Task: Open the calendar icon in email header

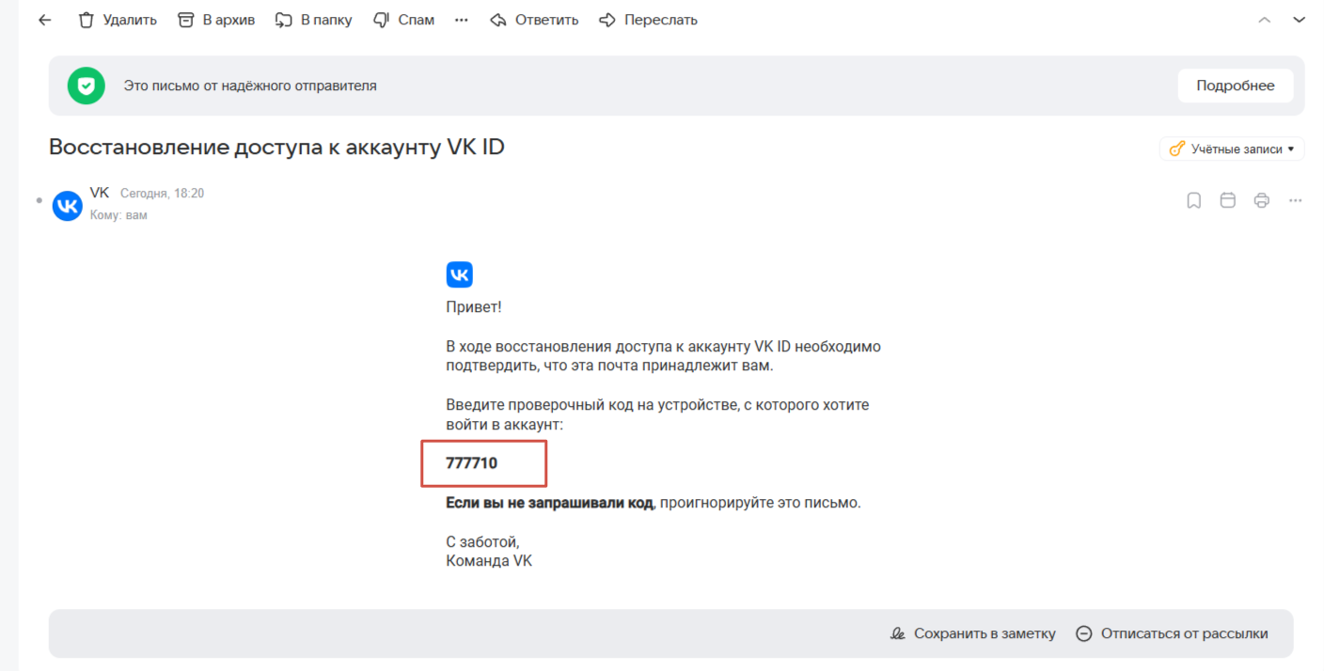Action: tap(1228, 200)
